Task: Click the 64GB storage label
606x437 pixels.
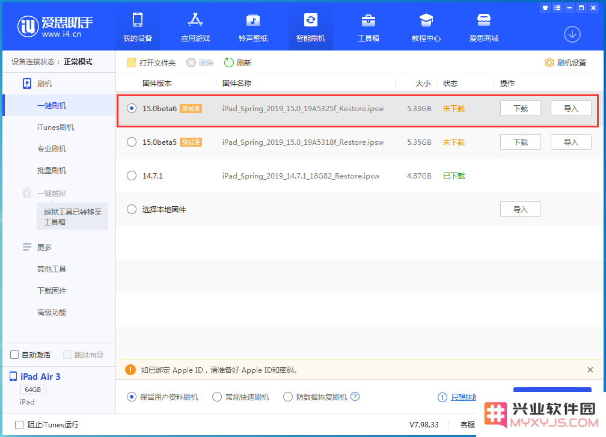Action: 33,390
